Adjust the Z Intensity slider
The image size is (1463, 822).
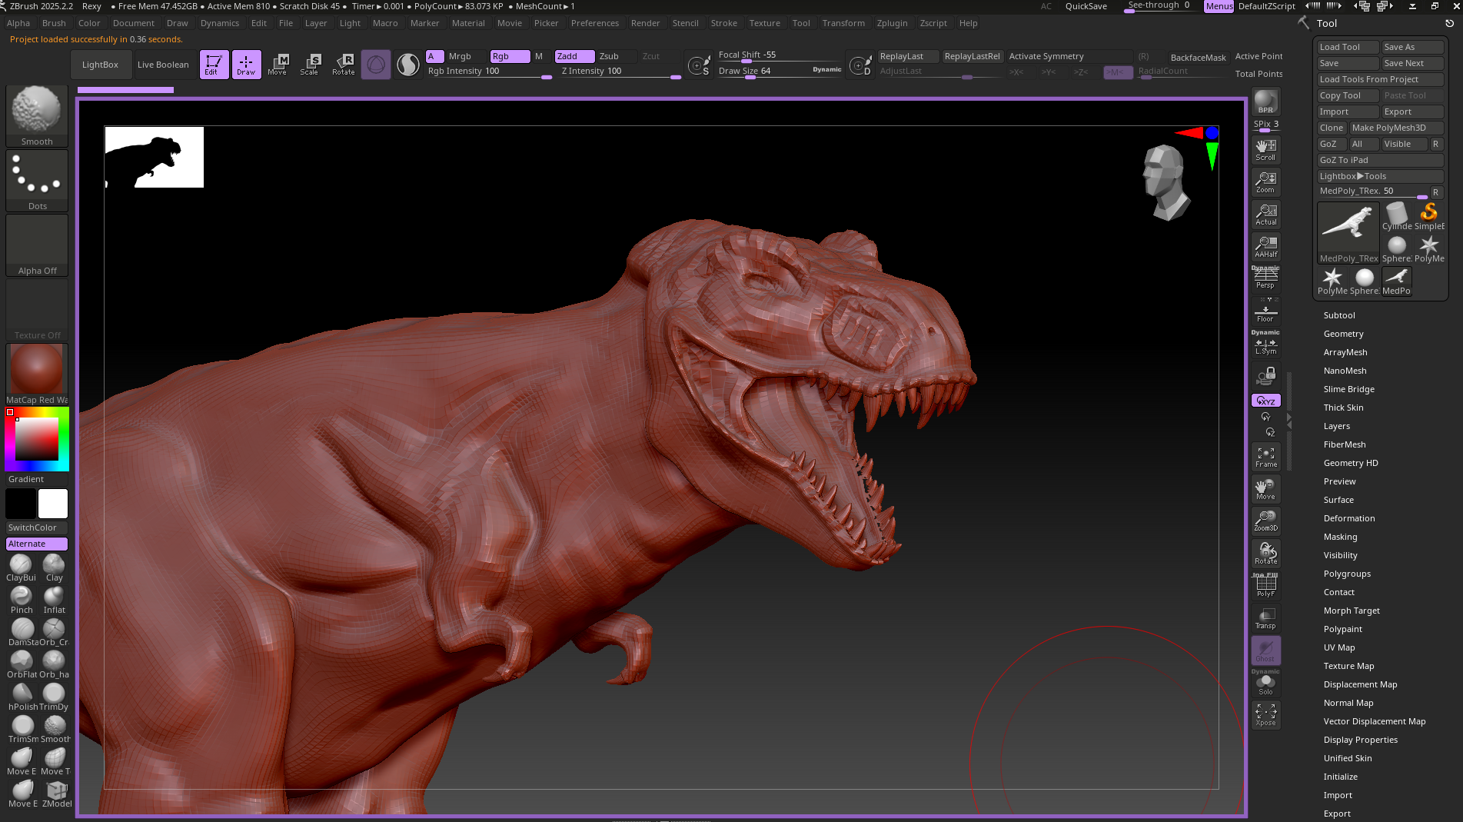620,71
